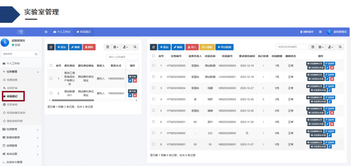The image size is (351, 166).
Task: Click 添加 button in left 委托单位 panel
Action: point(62,47)
